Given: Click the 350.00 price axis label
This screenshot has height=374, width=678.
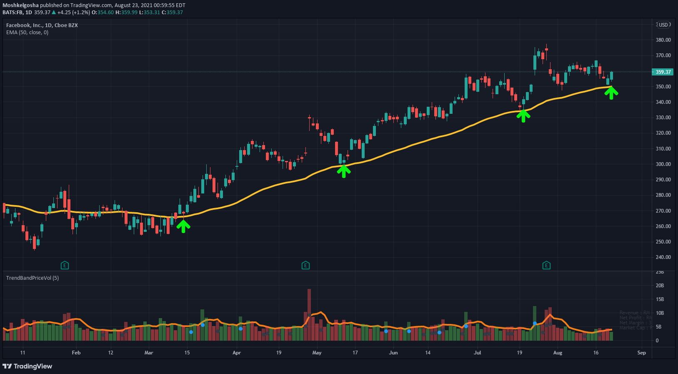Looking at the screenshot, I should click(x=663, y=87).
